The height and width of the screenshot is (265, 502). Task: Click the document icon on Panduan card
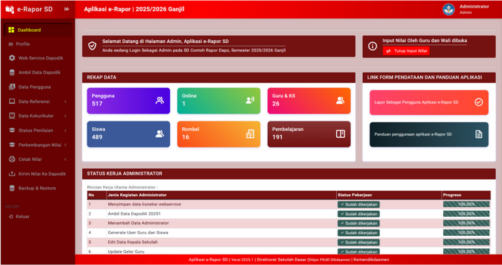tap(478, 134)
